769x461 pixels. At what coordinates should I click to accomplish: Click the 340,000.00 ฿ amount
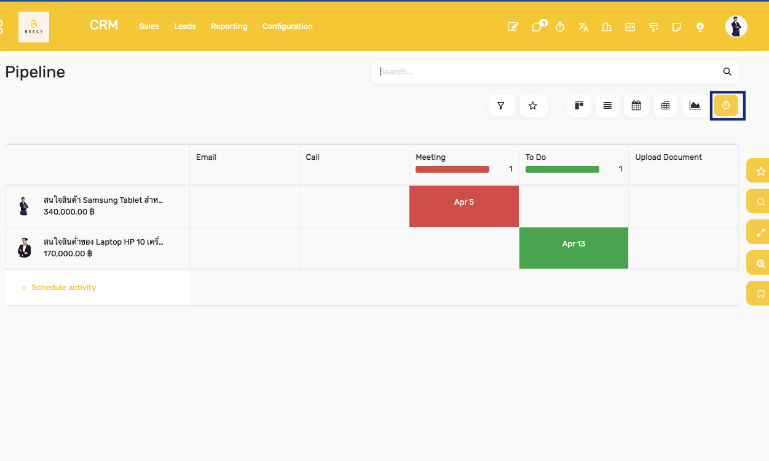[x=69, y=212]
